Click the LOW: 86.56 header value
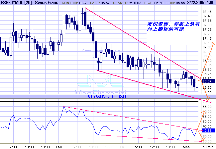 tap(176, 3)
